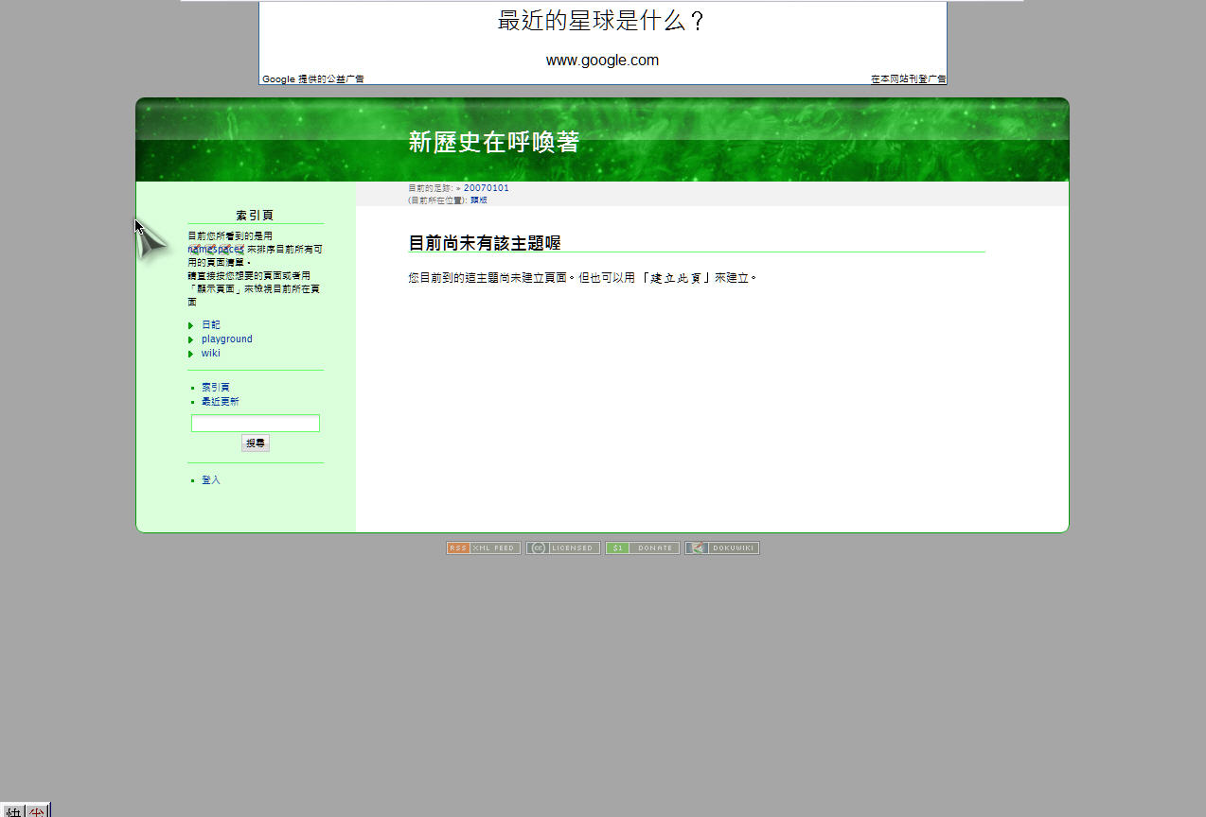Click the 建立此頁 create page link
Viewport: 1206px width, 817px height.
(675, 279)
